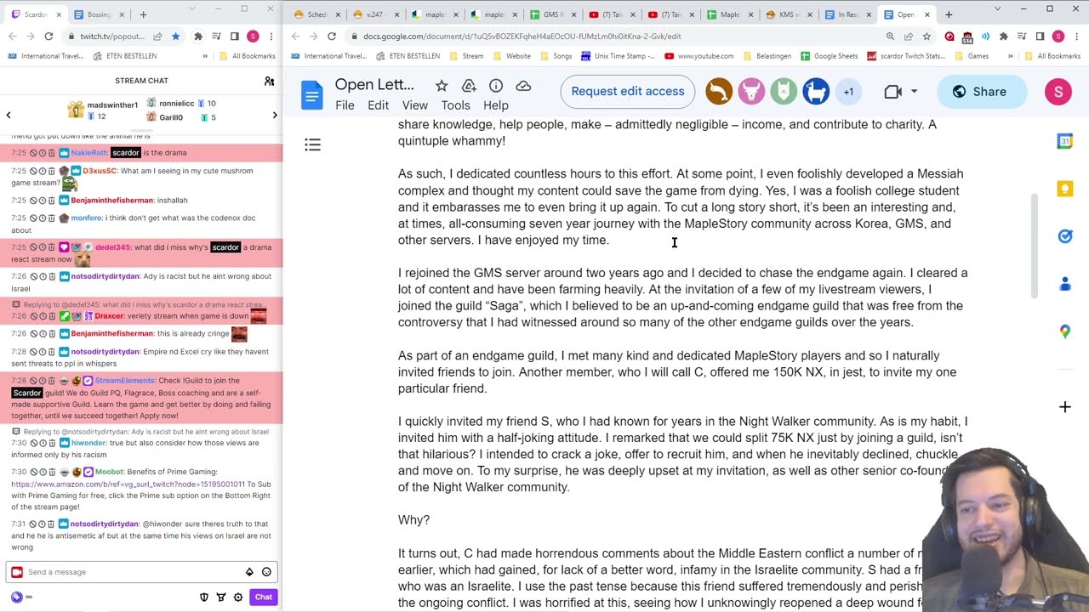Viewport: 1089px width, 612px height.
Task: Open the View menu
Action: click(x=414, y=105)
